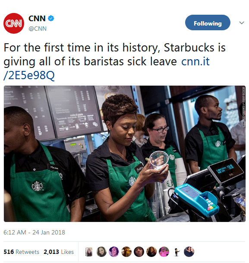Click the 6:12 AM - 24 Jan 2018 timestamp

coord(34,232)
